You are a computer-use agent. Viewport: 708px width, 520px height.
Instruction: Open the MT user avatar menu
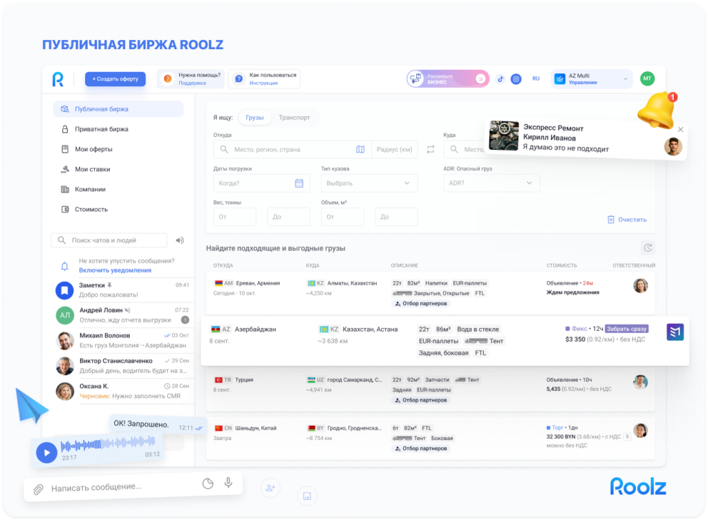pyautogui.click(x=647, y=79)
